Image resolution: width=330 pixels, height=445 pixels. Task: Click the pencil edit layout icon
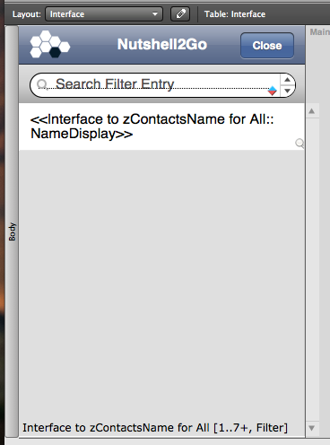[x=180, y=14]
